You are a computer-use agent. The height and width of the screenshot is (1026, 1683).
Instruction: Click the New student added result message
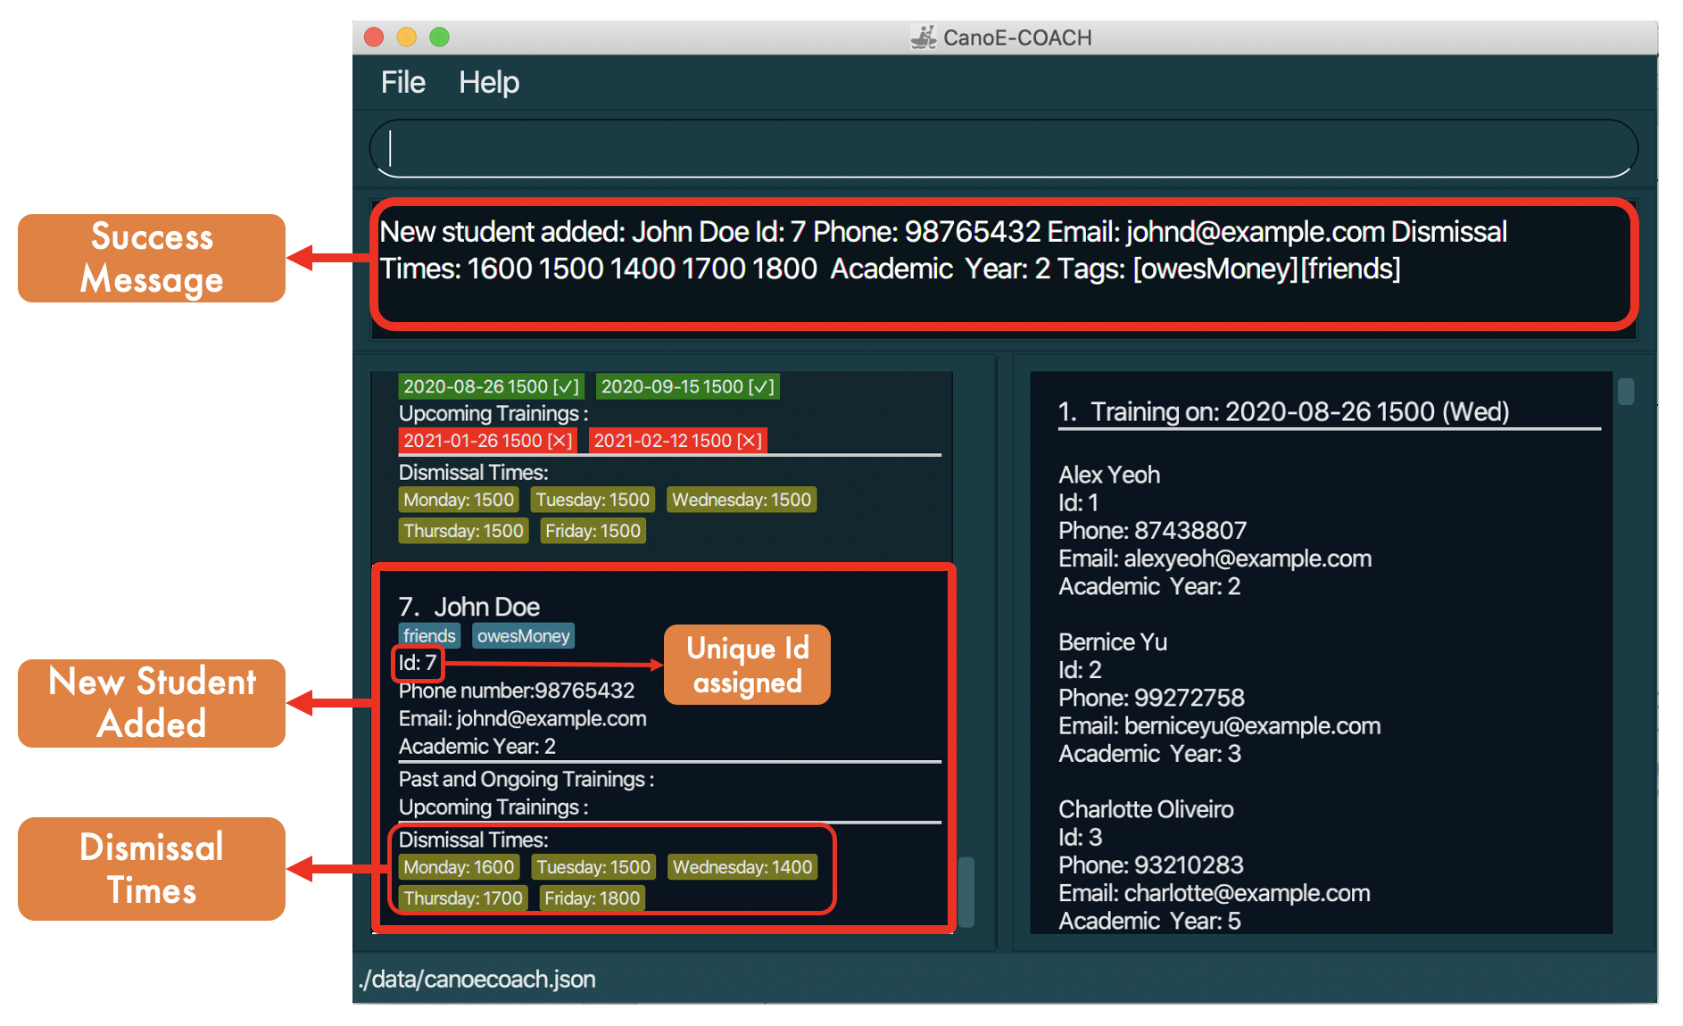point(943,250)
